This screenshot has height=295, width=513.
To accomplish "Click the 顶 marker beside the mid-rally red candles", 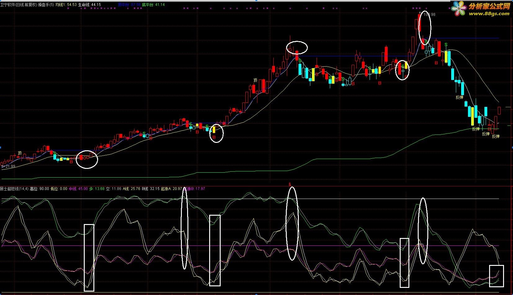I will tap(255, 80).
